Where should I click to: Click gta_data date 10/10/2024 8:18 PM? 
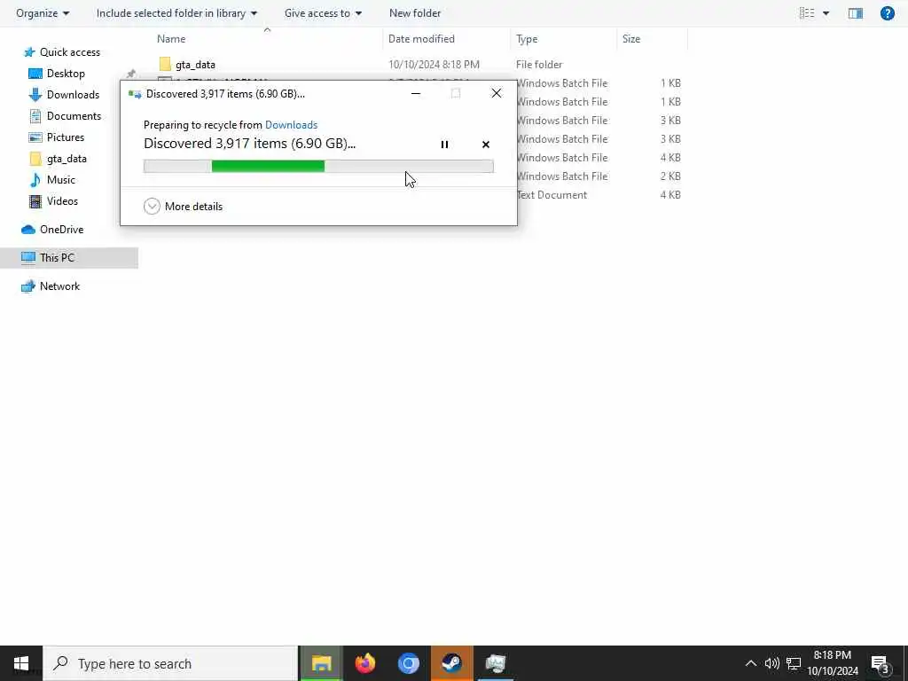pos(434,64)
